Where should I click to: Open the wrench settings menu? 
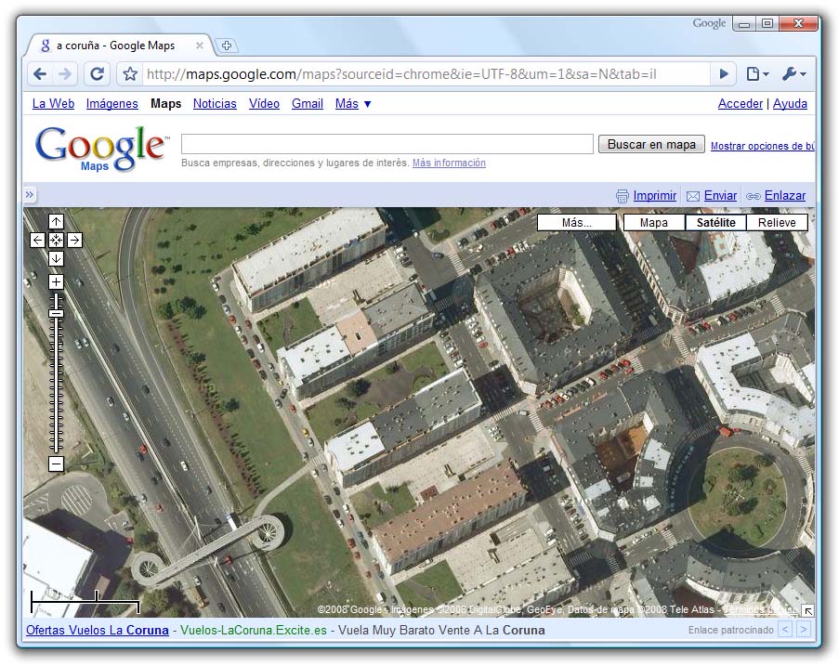(x=794, y=73)
